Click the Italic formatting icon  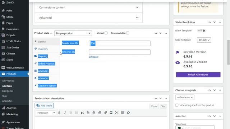[x=65, y=113]
